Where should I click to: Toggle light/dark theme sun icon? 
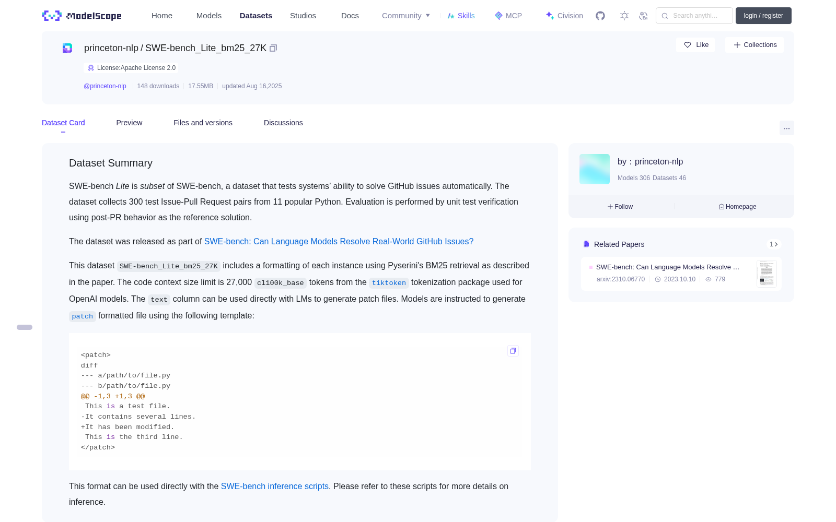point(624,16)
